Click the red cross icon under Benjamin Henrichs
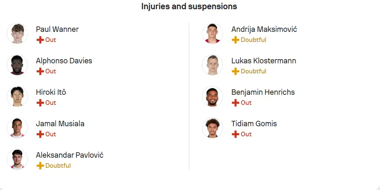Image resolution: width=380 pixels, height=190 pixels. [236, 103]
